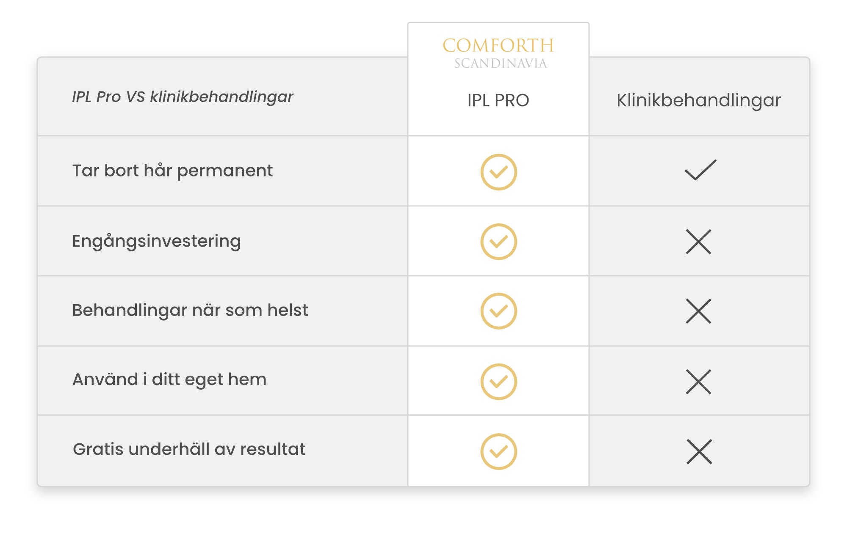Click the Använd i ditt eget hem label
847x539 pixels.
169,379
